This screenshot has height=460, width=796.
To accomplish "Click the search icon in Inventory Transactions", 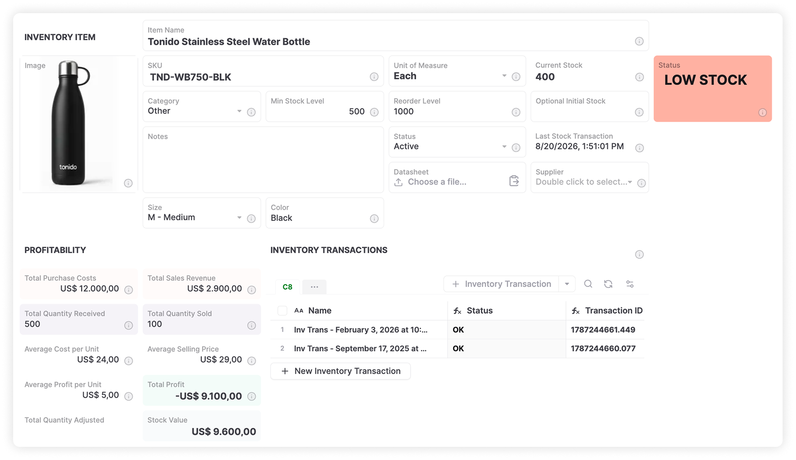I will click(588, 284).
